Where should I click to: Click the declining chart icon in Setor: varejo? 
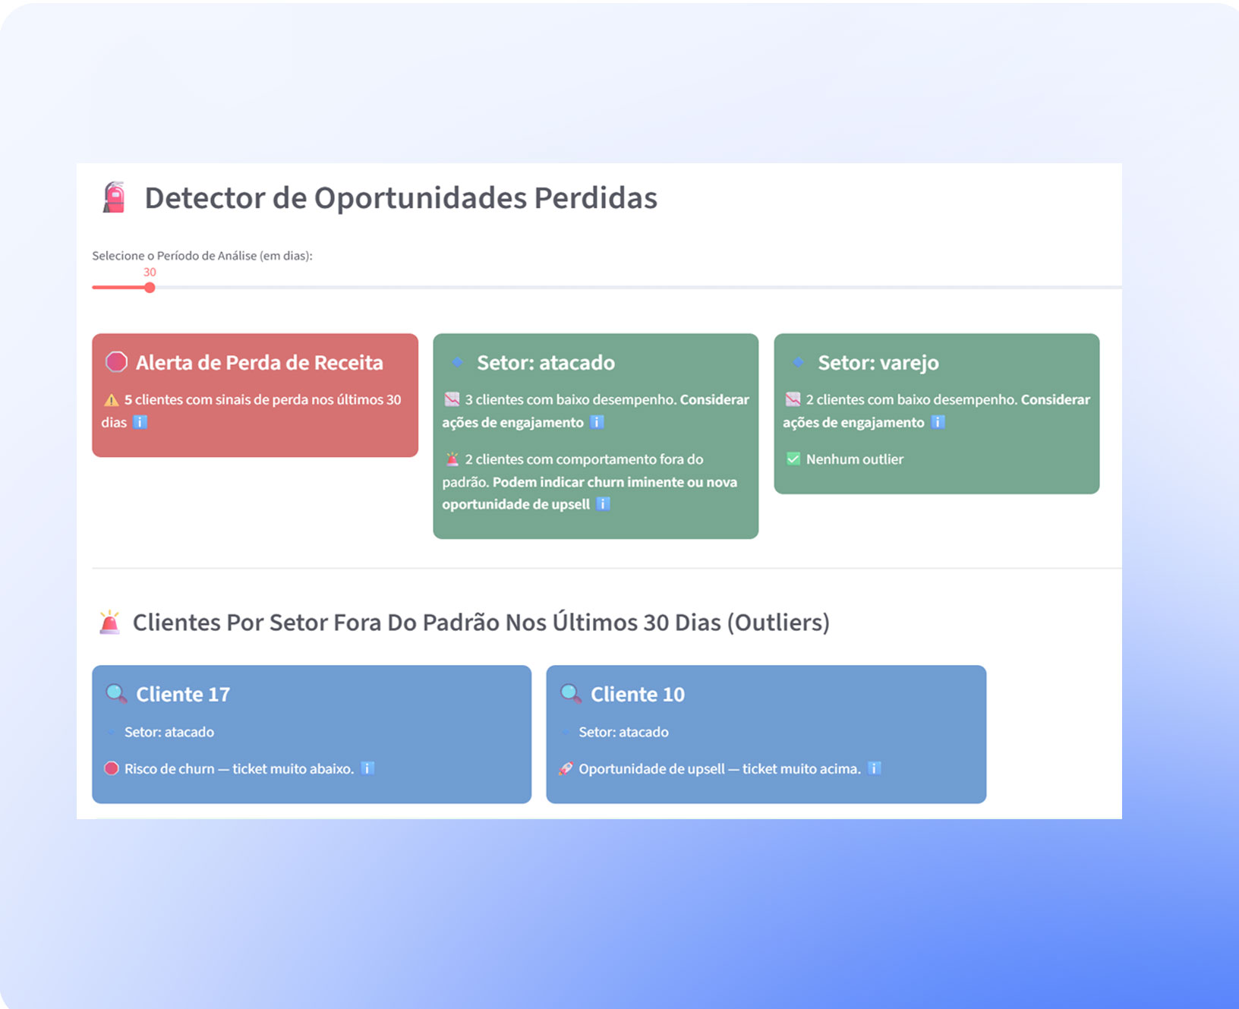793,399
